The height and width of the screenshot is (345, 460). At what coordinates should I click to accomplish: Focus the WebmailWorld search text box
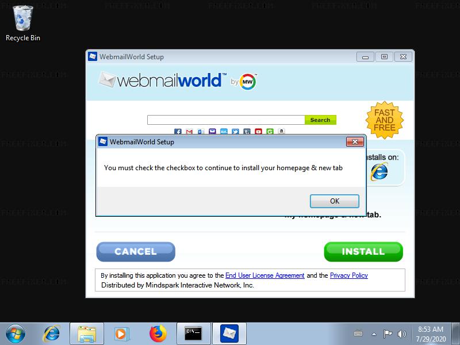(226, 120)
